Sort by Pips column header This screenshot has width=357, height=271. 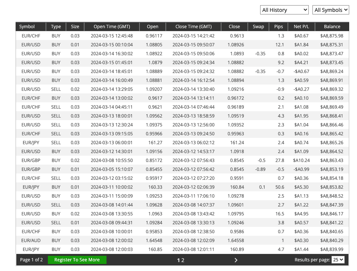(278, 27)
